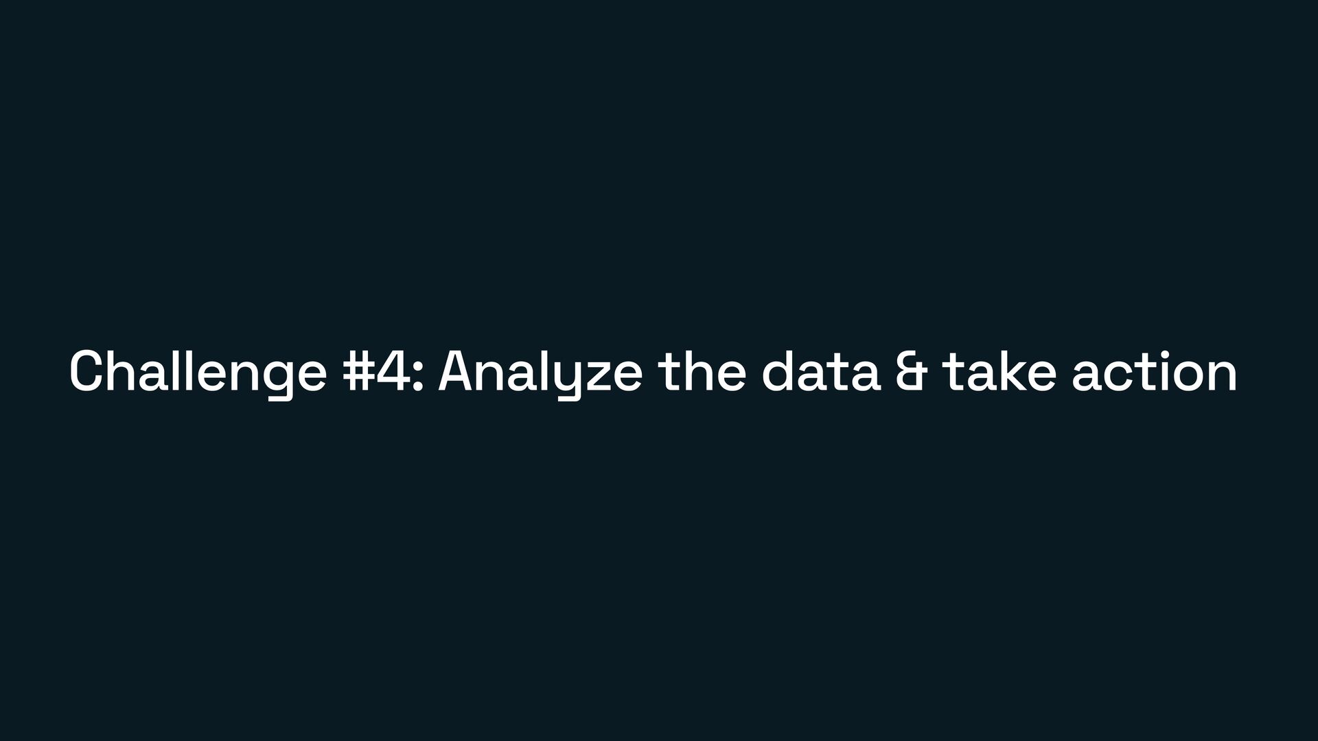Click the word "data" in the heading
Image resolution: width=1318 pixels, height=741 pixels.
(821, 371)
